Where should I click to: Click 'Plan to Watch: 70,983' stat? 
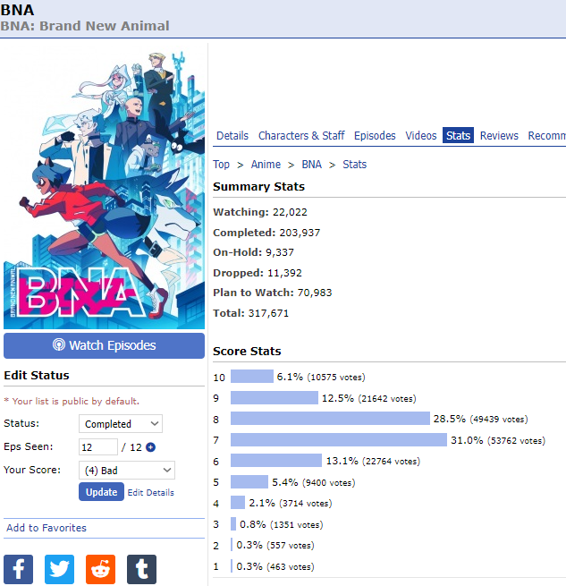273,293
